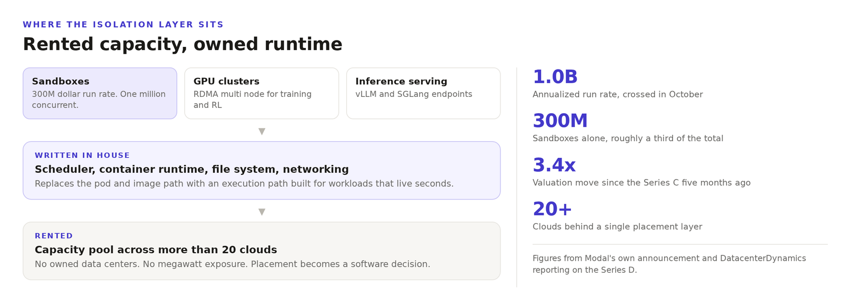Image resolution: width=842 pixels, height=298 pixels.
Task: Click the heading Rented capacity, owned runtime
Action: [x=183, y=44]
